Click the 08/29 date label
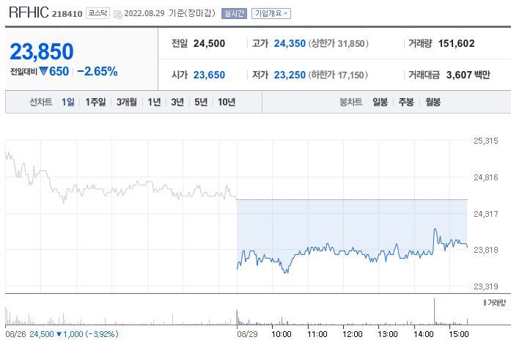This screenshot has height=348, width=511. (x=247, y=334)
